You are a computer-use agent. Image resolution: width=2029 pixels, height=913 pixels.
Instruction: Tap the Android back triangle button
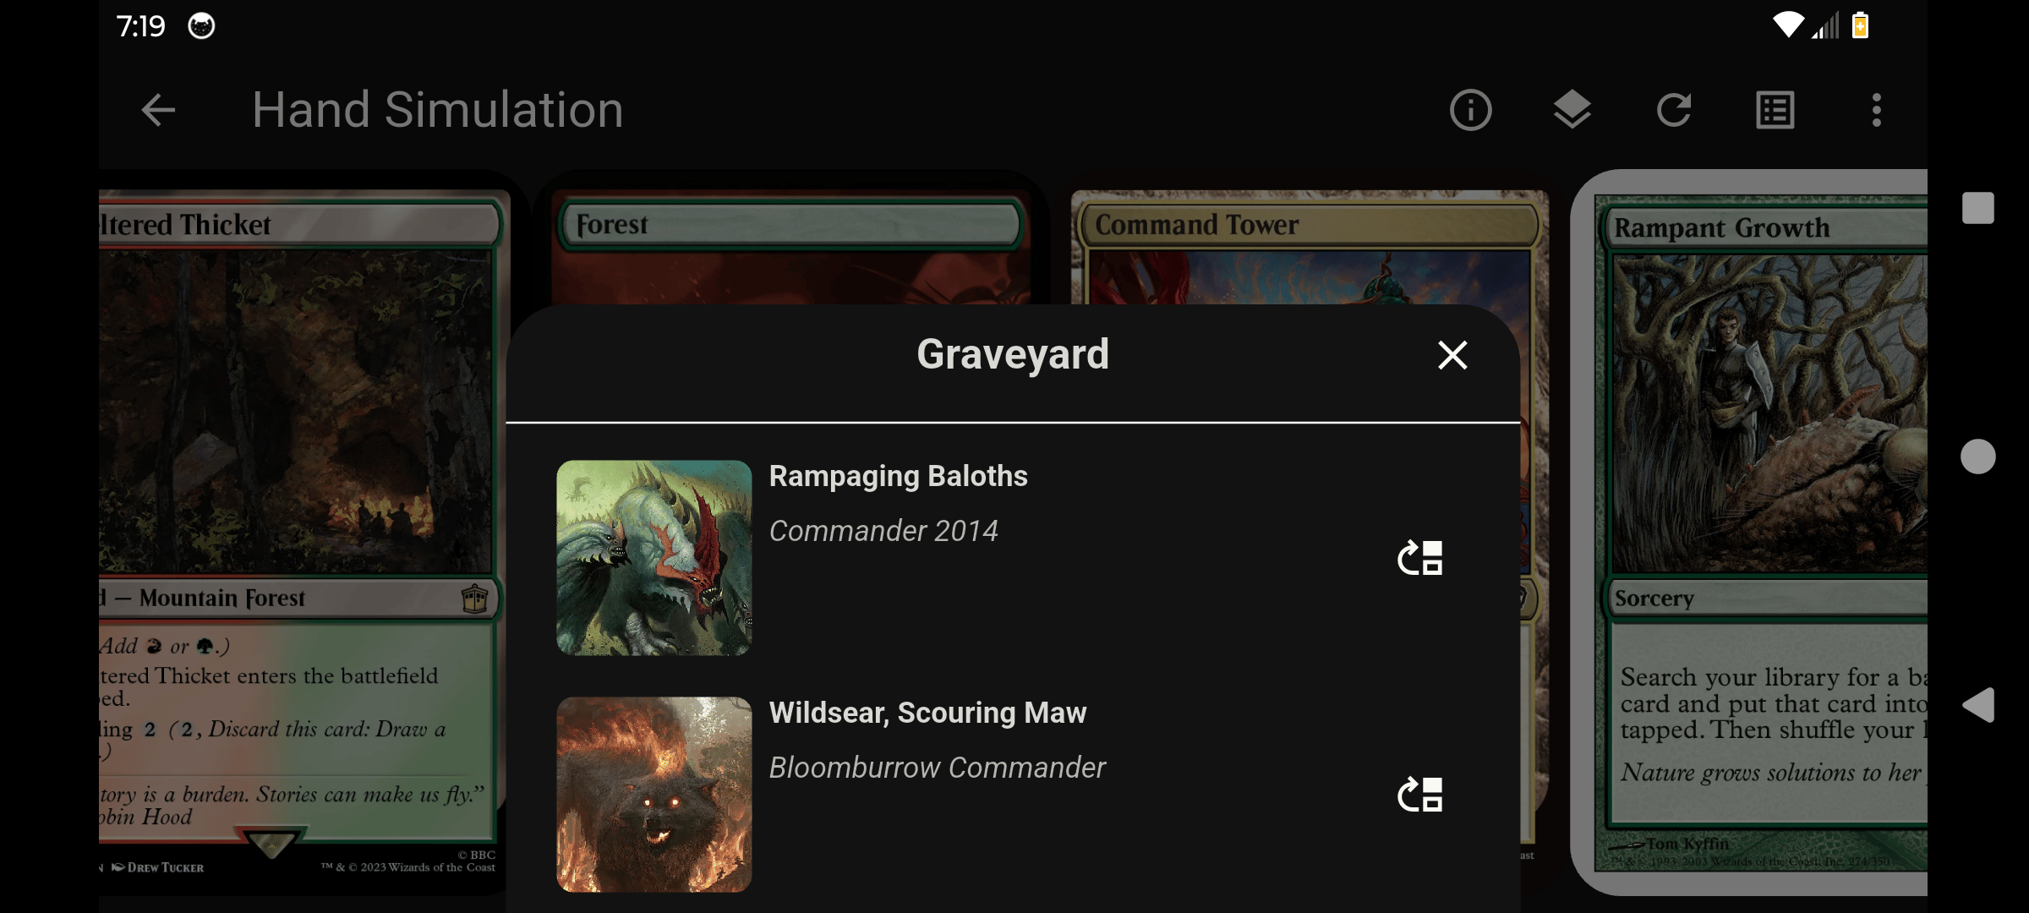click(1978, 705)
